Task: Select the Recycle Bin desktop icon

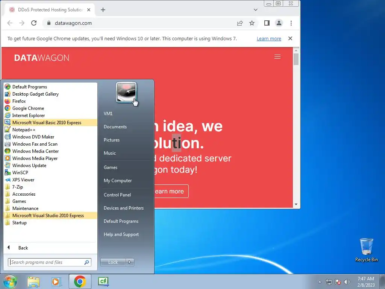Action: click(x=366, y=250)
